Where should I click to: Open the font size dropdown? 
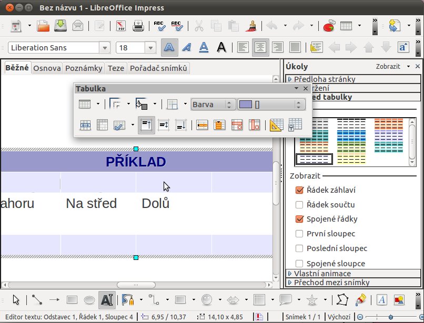150,48
